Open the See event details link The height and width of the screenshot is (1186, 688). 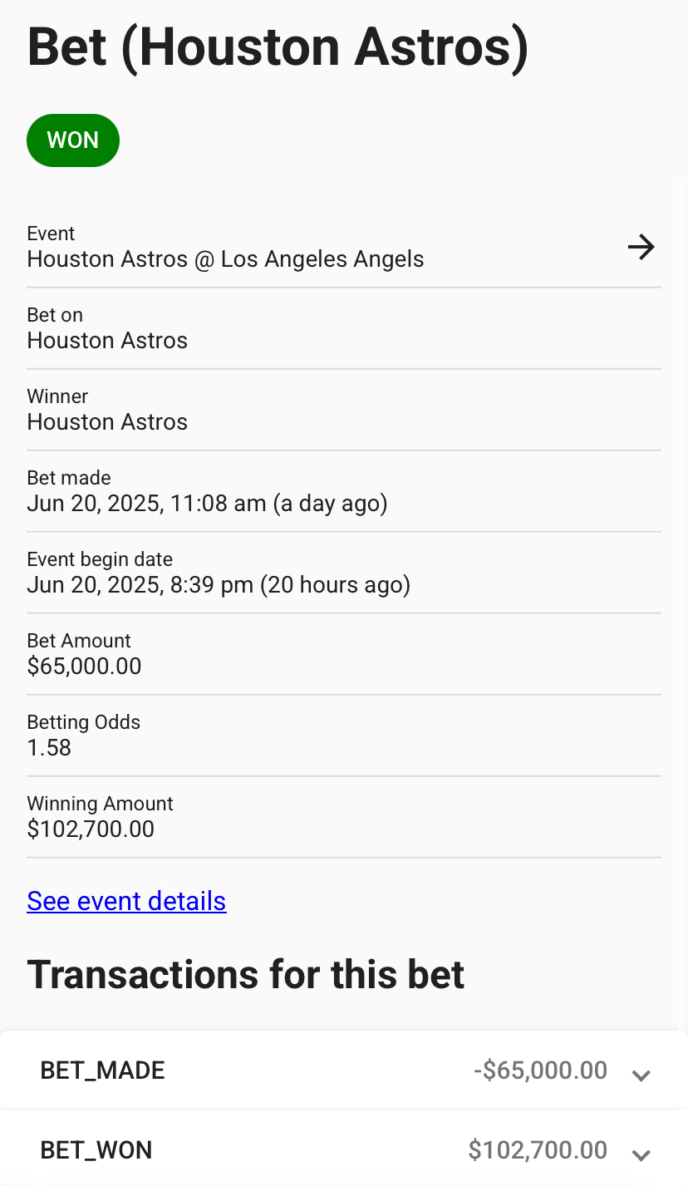click(x=126, y=901)
